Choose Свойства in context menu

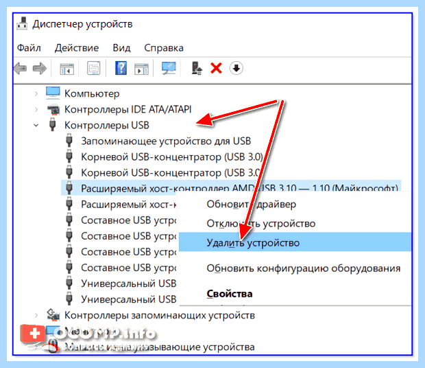pyautogui.click(x=295, y=294)
